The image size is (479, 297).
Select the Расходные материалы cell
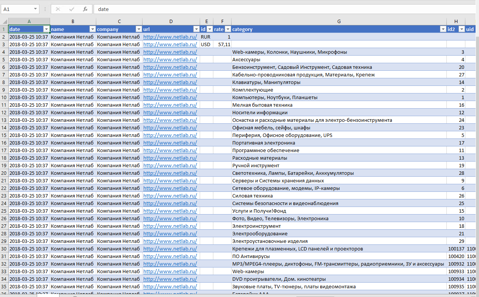pyautogui.click(x=339, y=158)
